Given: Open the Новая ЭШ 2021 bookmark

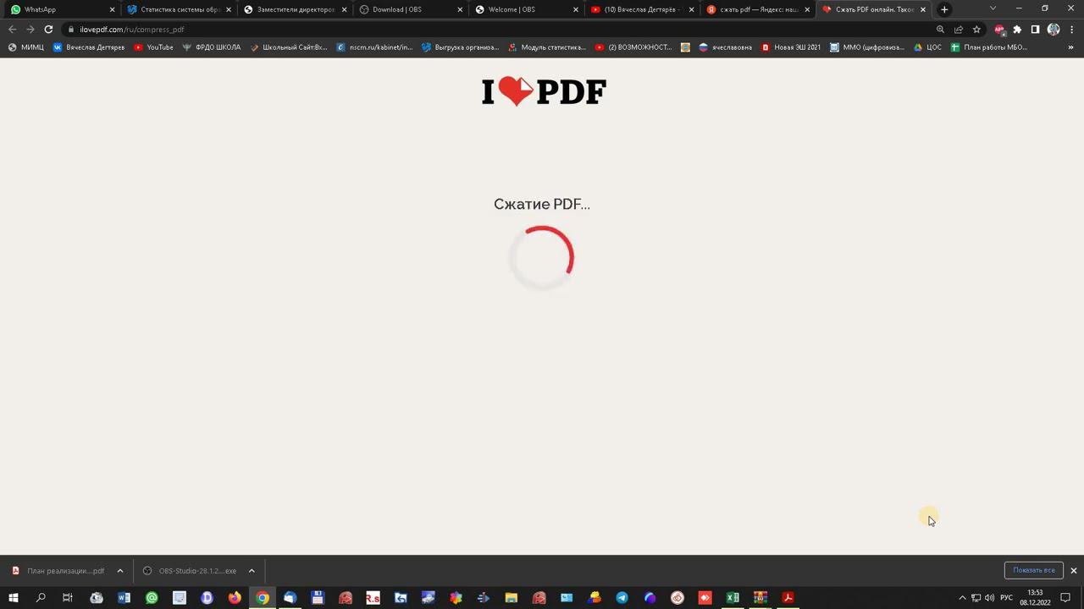Looking at the screenshot, I should click(x=790, y=47).
